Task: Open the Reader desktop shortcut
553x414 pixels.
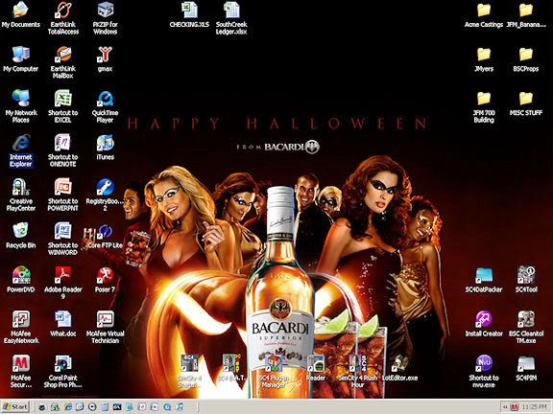Action: pyautogui.click(x=316, y=368)
